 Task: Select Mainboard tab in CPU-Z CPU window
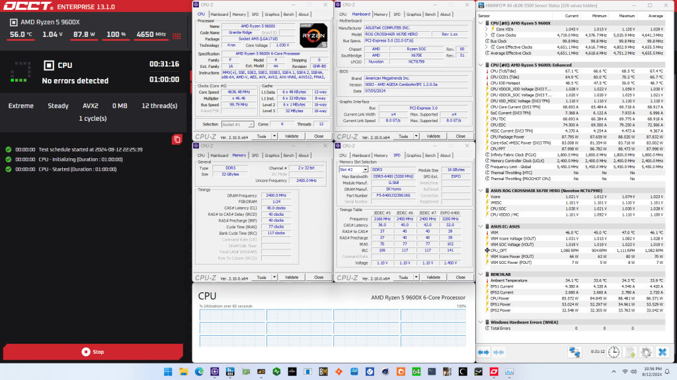pos(219,15)
